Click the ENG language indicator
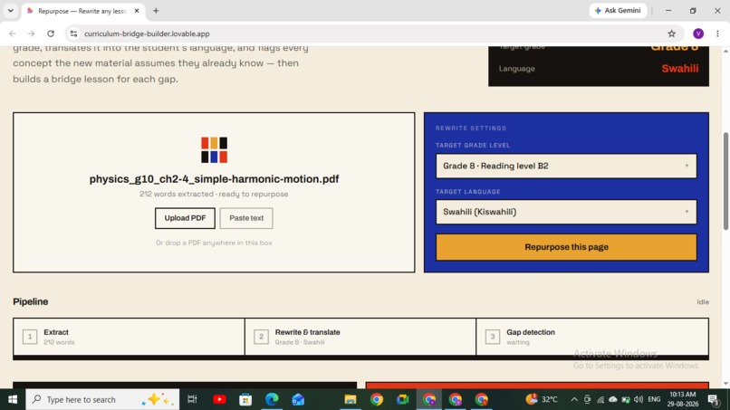730x410 pixels. (x=654, y=399)
